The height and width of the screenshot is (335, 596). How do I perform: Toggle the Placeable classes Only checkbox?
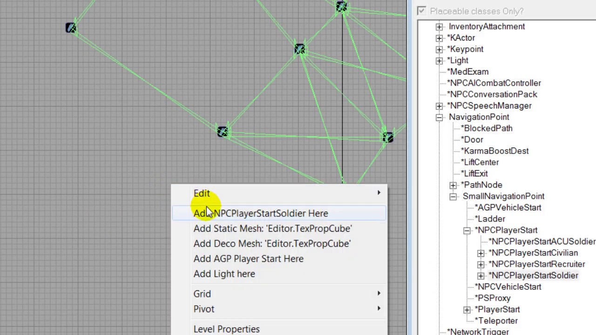click(x=421, y=11)
